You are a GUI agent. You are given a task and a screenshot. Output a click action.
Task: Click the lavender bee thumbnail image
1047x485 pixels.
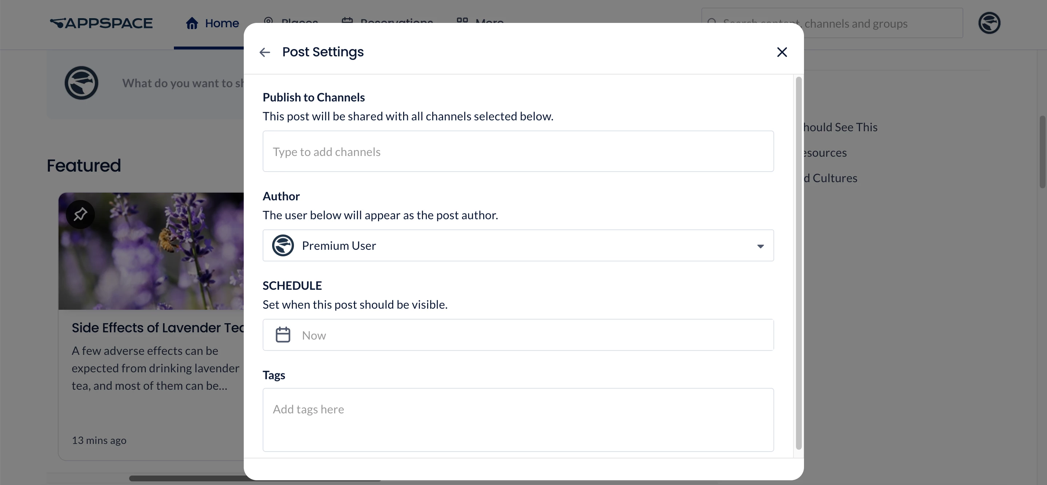[151, 251]
